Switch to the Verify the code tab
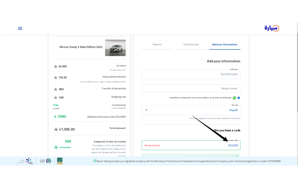Image resolution: width=298 pixels, height=188 pixels. tap(191, 45)
